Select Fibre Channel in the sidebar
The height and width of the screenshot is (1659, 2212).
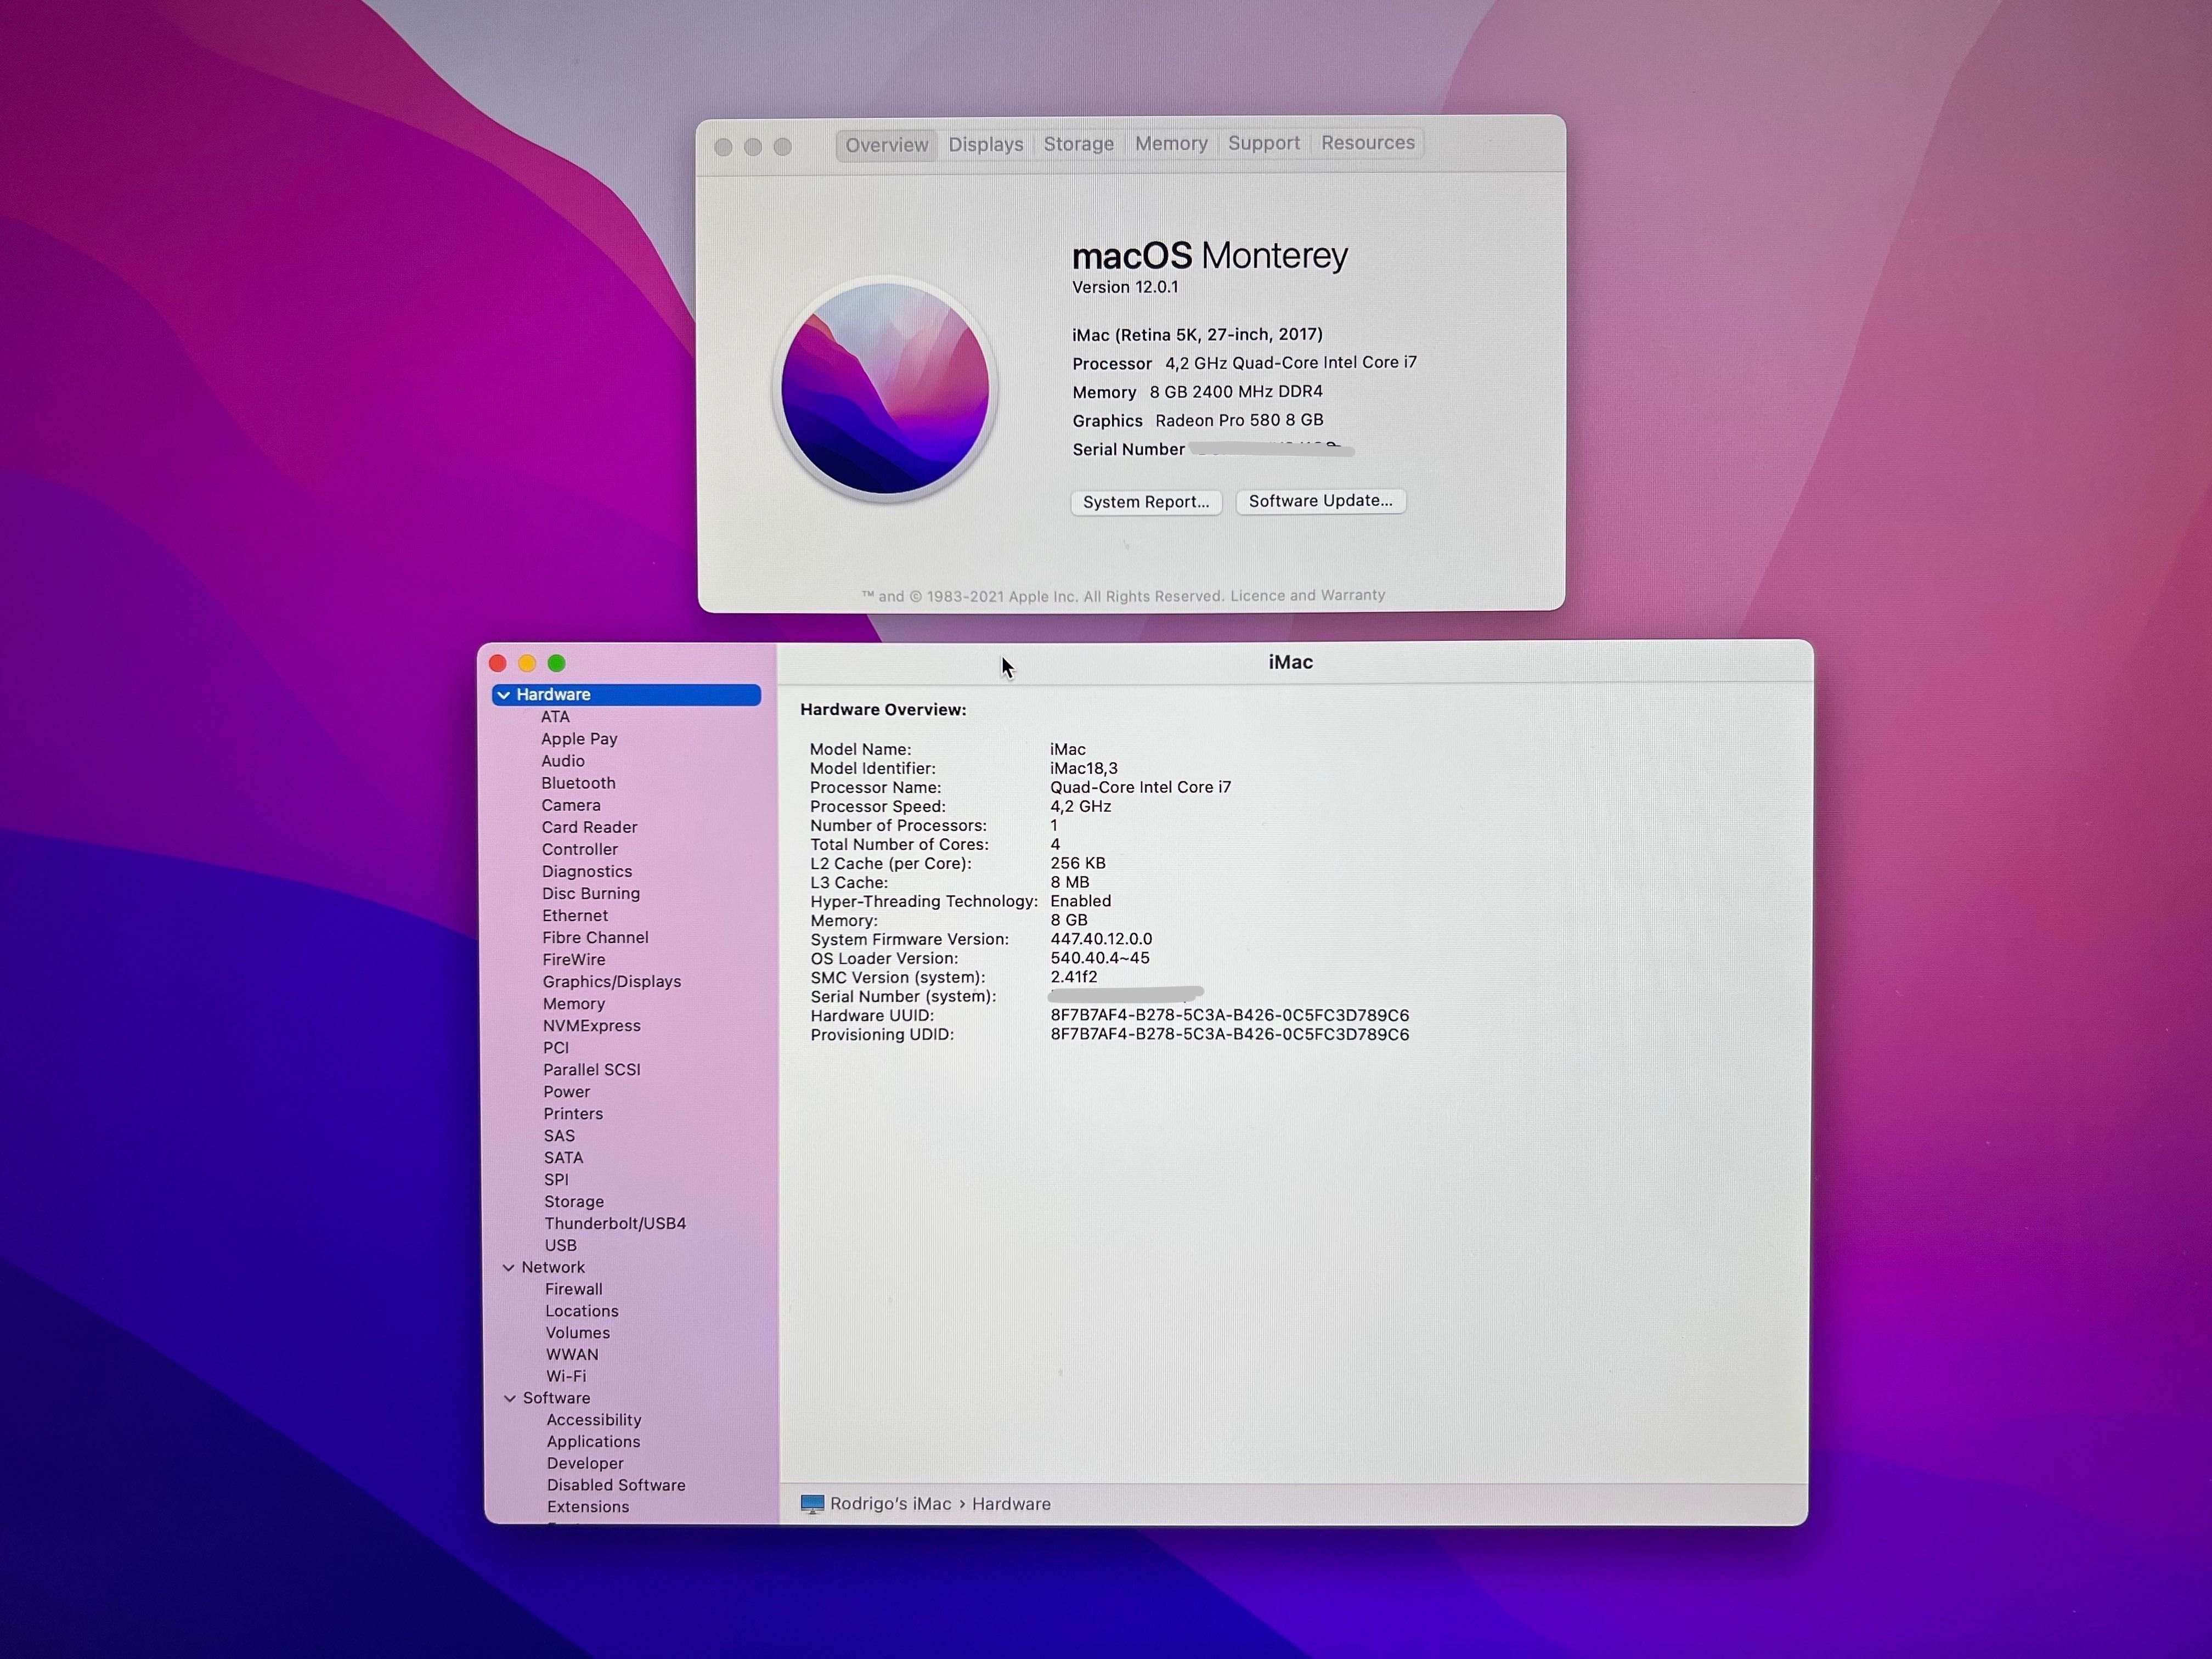click(595, 937)
